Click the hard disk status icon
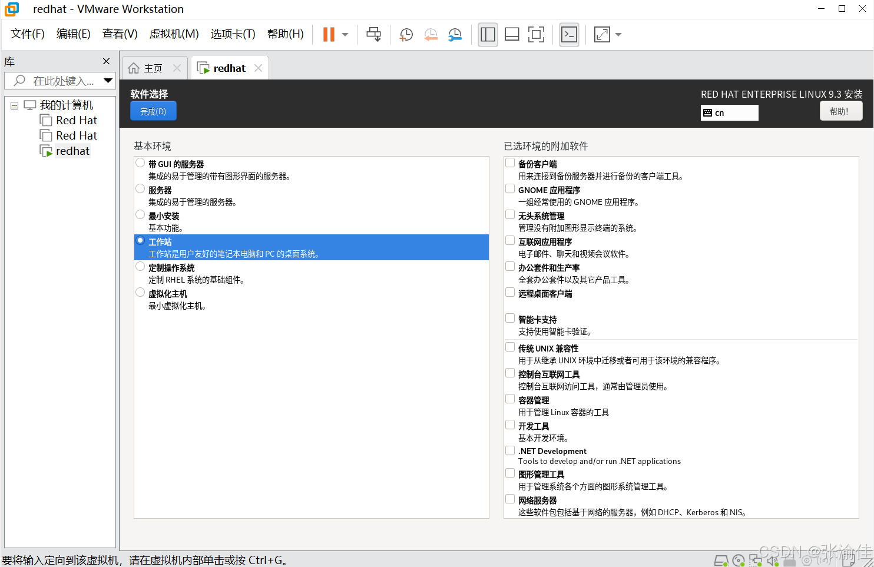The height and width of the screenshot is (567, 874). point(721,561)
